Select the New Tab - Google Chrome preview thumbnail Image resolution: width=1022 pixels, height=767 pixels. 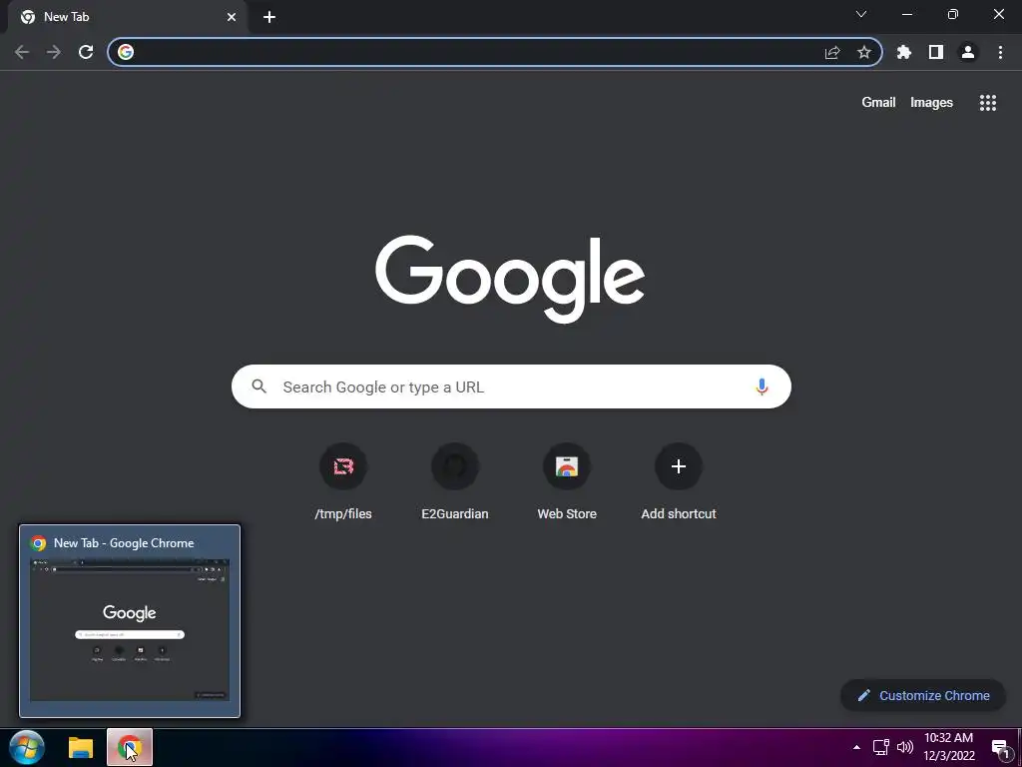pos(130,621)
